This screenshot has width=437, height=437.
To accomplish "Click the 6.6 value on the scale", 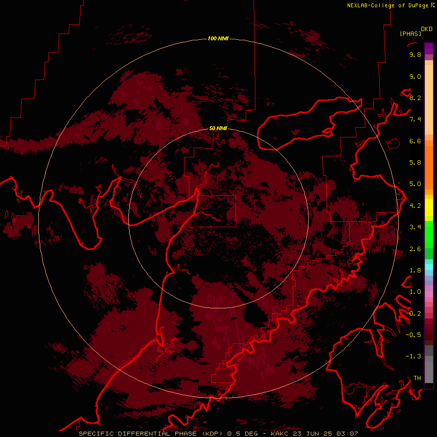I will [x=415, y=141].
